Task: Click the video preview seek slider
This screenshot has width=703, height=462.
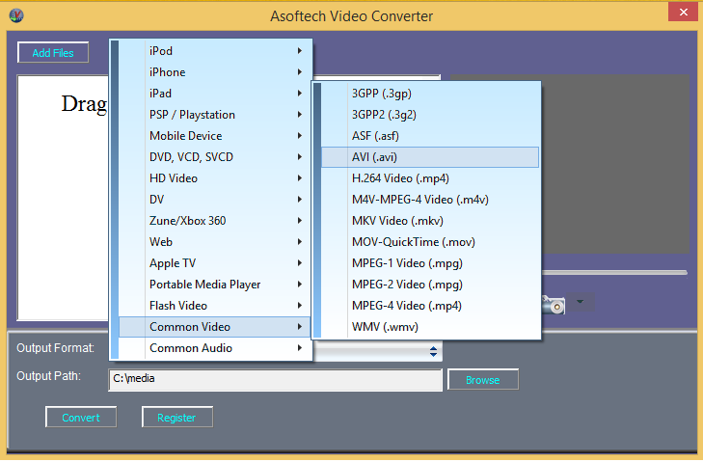Action: (613, 272)
